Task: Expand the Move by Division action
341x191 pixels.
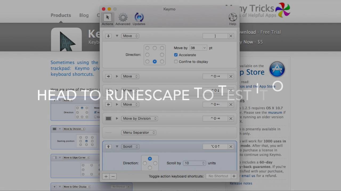Action: (x=117, y=119)
